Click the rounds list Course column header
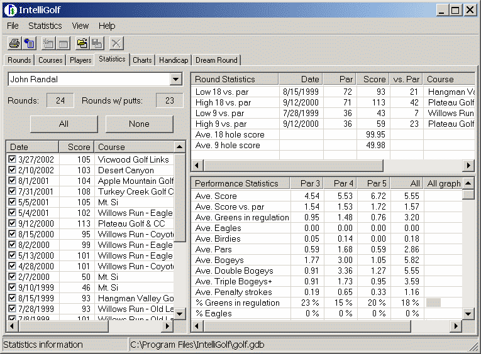The image size is (481, 354). tap(134, 147)
